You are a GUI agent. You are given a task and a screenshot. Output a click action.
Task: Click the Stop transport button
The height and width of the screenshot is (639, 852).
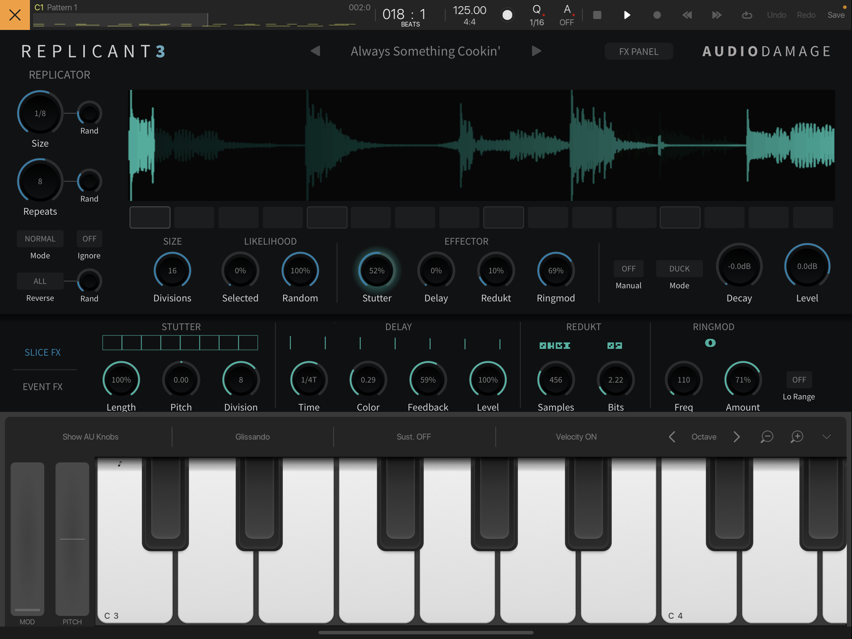pyautogui.click(x=597, y=15)
